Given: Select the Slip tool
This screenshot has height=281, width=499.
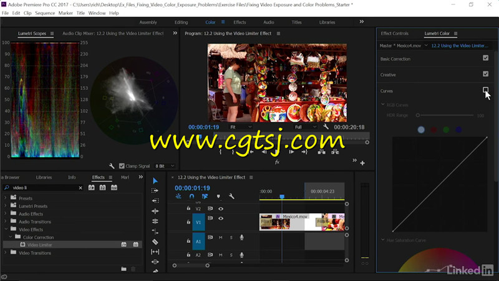Looking at the screenshot, I should tap(155, 252).
